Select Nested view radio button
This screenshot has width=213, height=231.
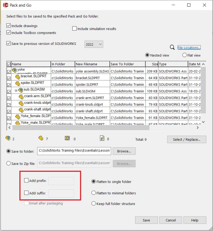pyautogui.click(x=147, y=55)
